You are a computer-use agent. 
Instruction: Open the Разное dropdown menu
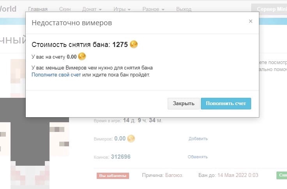pos(153,9)
